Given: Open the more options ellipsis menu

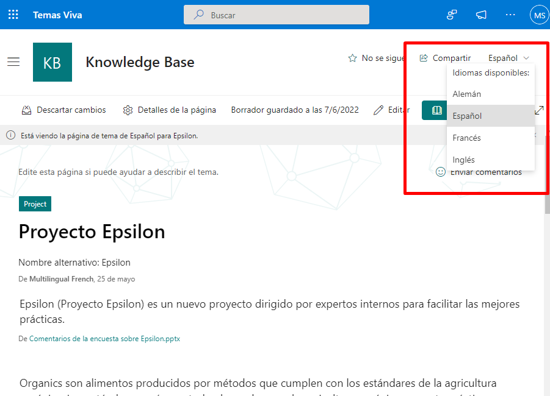Looking at the screenshot, I should pyautogui.click(x=510, y=15).
